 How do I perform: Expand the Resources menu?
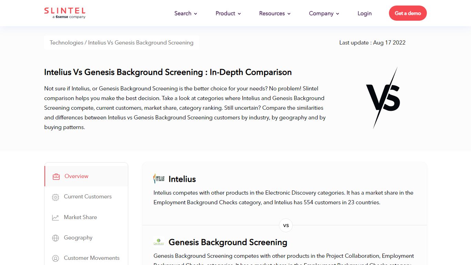[x=275, y=13]
